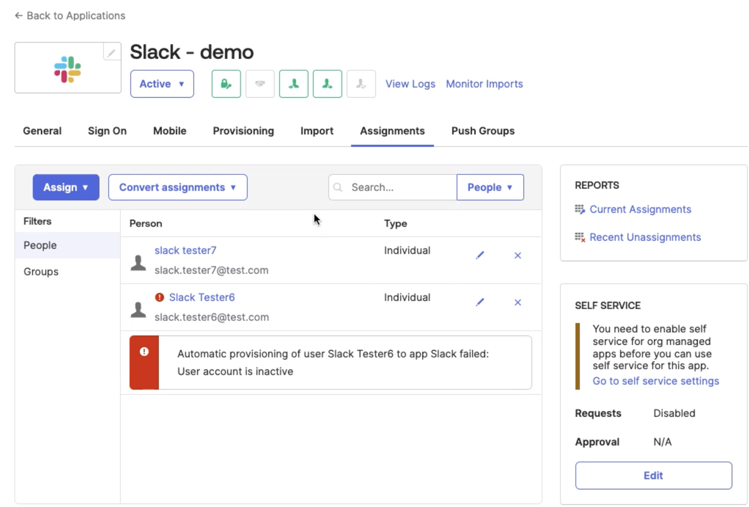
Task: Click the grayed handshake provisioning icon
Action: click(x=260, y=84)
